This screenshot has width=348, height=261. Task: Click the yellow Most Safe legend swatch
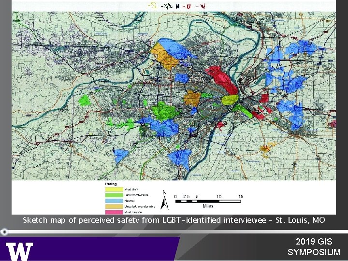114,189
